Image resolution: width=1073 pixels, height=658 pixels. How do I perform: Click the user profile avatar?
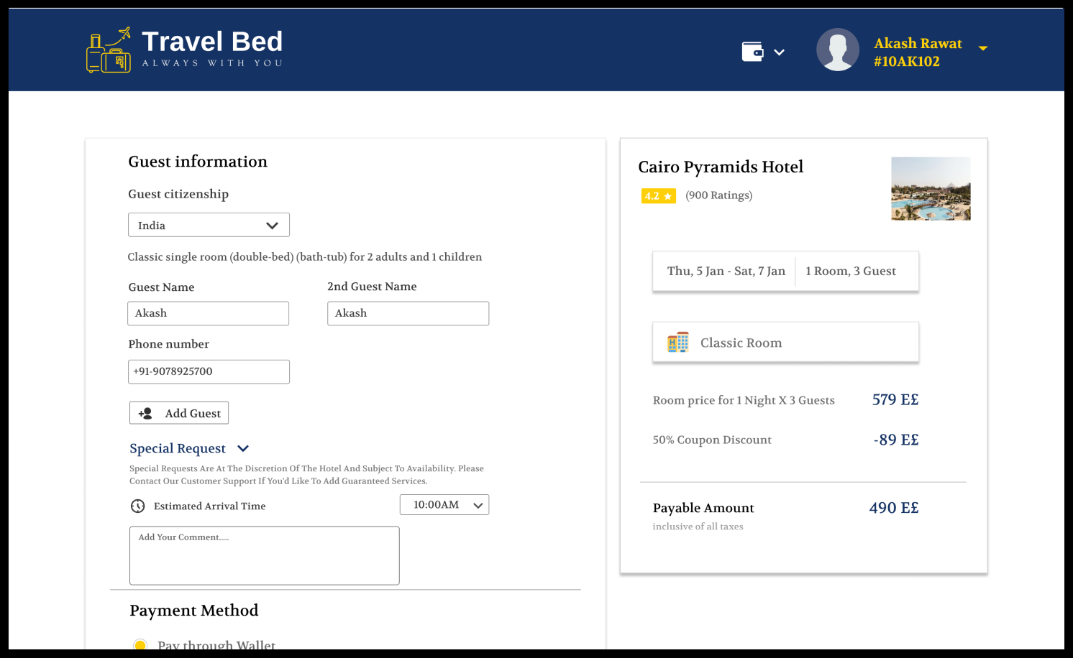tap(838, 50)
